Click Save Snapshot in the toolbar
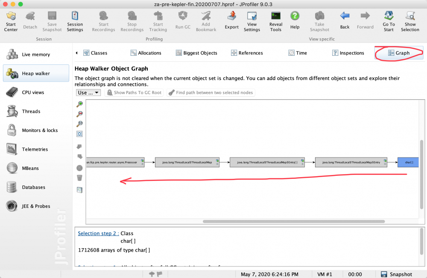Viewport: 427px width, 278px height. (x=52, y=21)
